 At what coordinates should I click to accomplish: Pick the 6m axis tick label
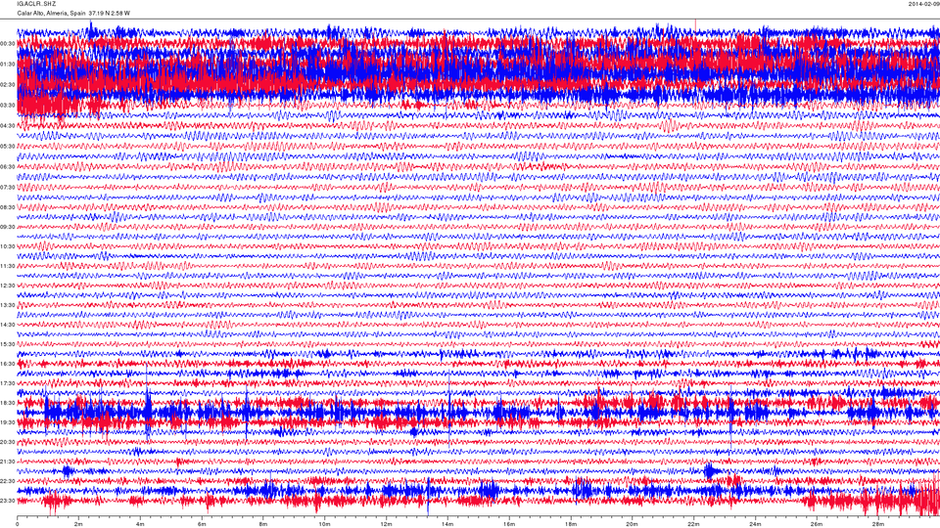[202, 524]
